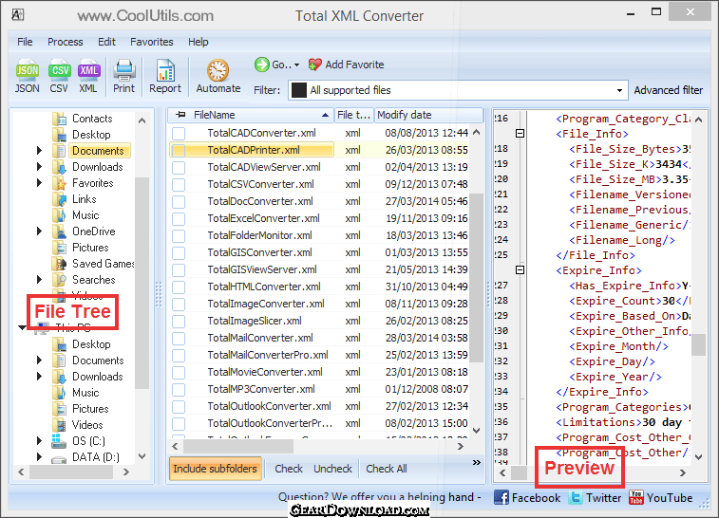The image size is (719, 518).
Task: Open the Facebook icon link
Action: (x=501, y=497)
